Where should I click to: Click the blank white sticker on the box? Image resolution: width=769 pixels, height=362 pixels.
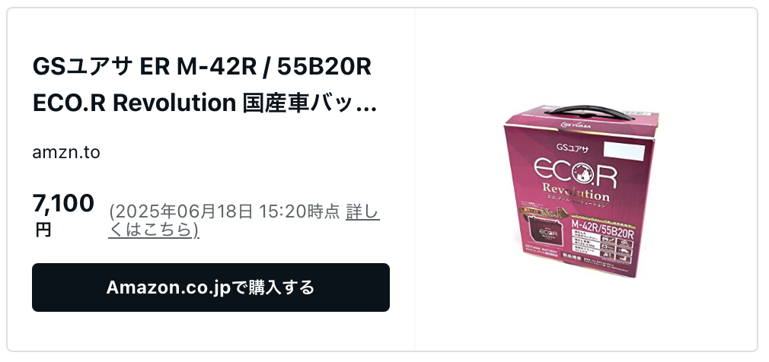point(624,151)
